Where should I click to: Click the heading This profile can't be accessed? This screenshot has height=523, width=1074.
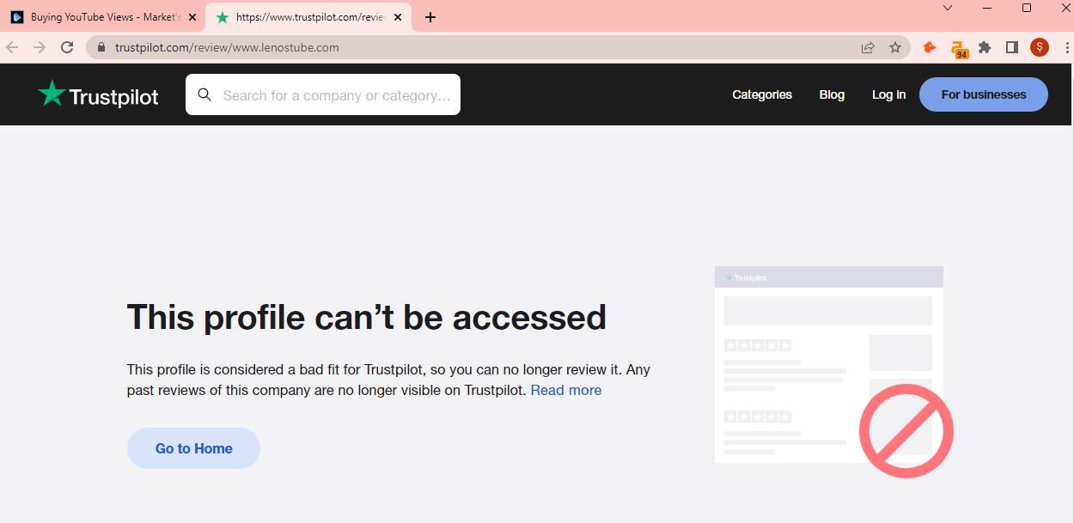[x=367, y=317]
